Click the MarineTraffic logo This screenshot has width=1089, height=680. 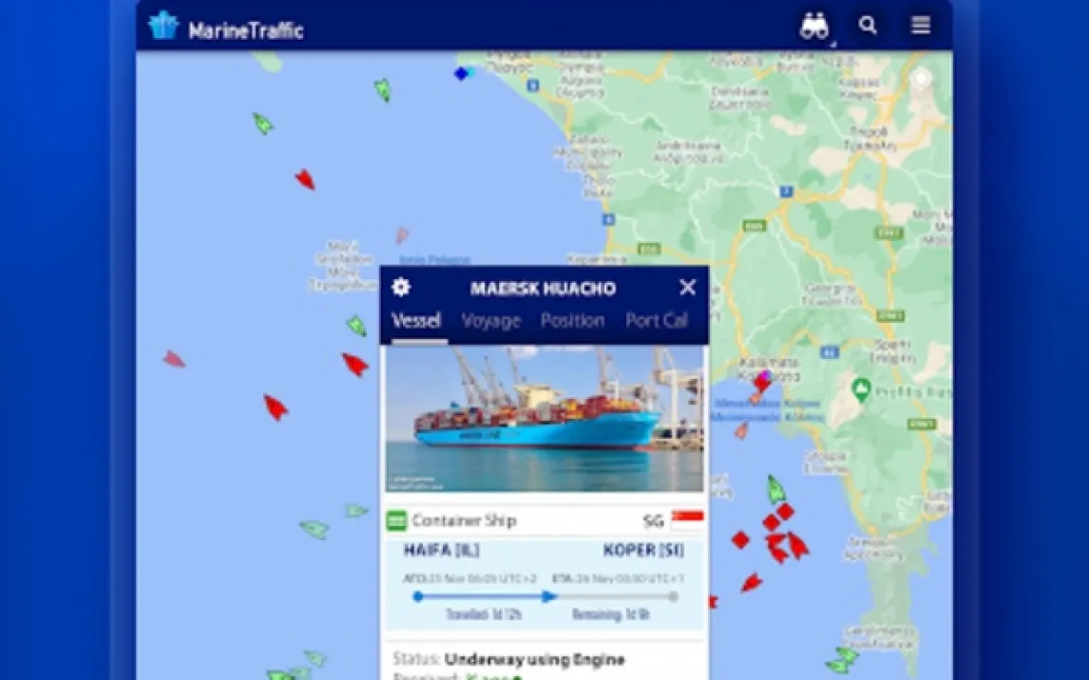pyautogui.click(x=226, y=27)
